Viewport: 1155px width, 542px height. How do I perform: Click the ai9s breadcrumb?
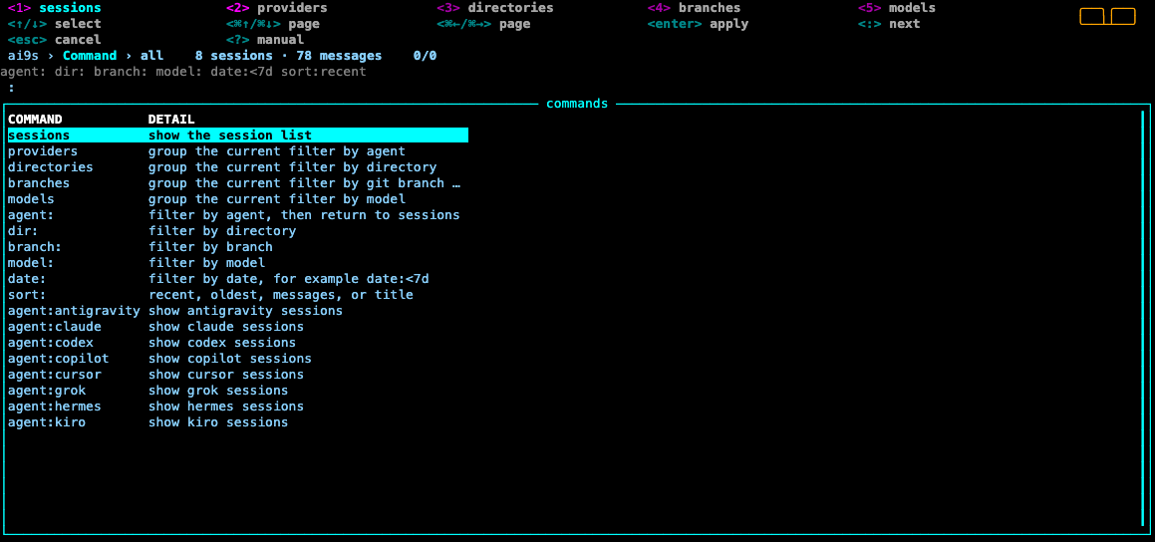click(x=23, y=56)
